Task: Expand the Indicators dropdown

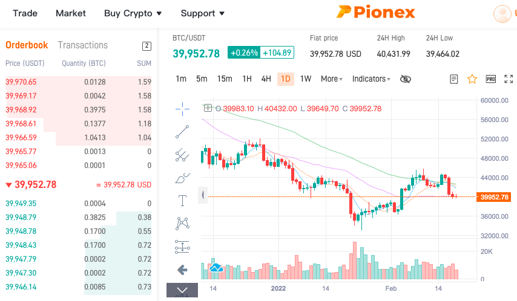Action: tap(371, 79)
